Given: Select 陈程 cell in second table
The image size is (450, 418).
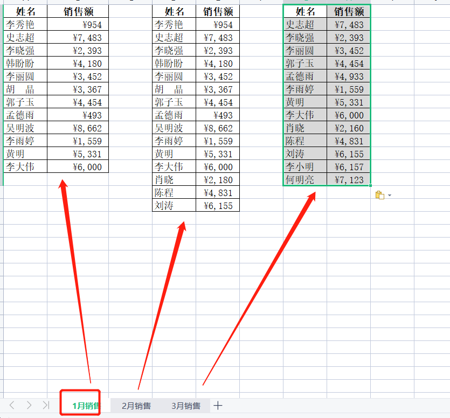Looking at the screenshot, I should click(174, 192).
